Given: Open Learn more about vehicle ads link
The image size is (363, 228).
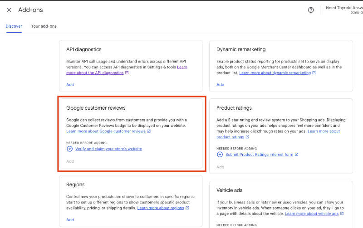Looking at the screenshot, I should pos(312,213).
